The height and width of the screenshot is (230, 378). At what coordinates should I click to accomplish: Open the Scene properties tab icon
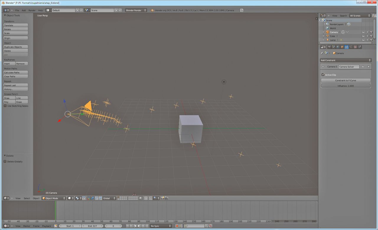pos(333,47)
